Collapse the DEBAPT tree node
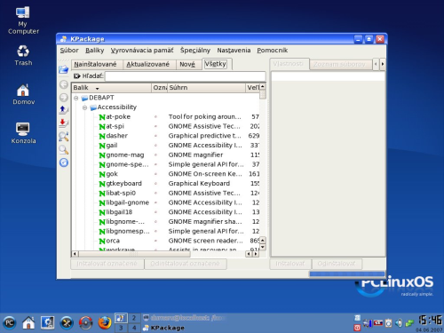Image resolution: width=444 pixels, height=333 pixels. click(76, 98)
